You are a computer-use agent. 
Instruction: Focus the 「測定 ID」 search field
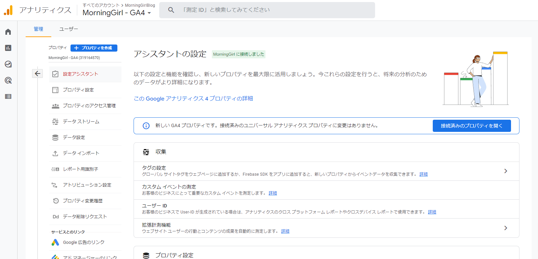[x=267, y=10]
